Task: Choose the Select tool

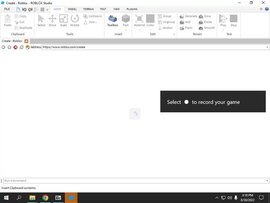Action: click(x=41, y=21)
